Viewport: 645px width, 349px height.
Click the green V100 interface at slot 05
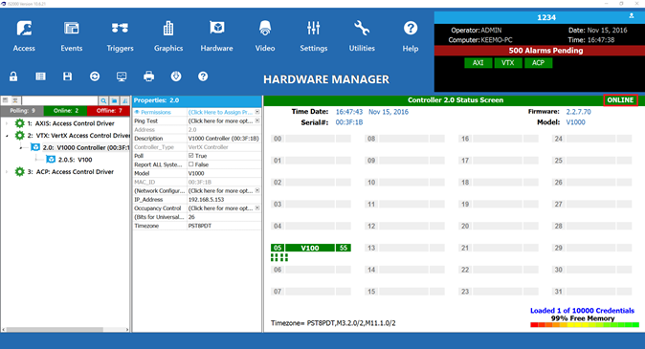click(x=311, y=248)
